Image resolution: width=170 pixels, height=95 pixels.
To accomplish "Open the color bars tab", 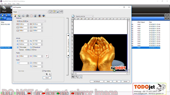I will pyautogui.click(x=39, y=16).
